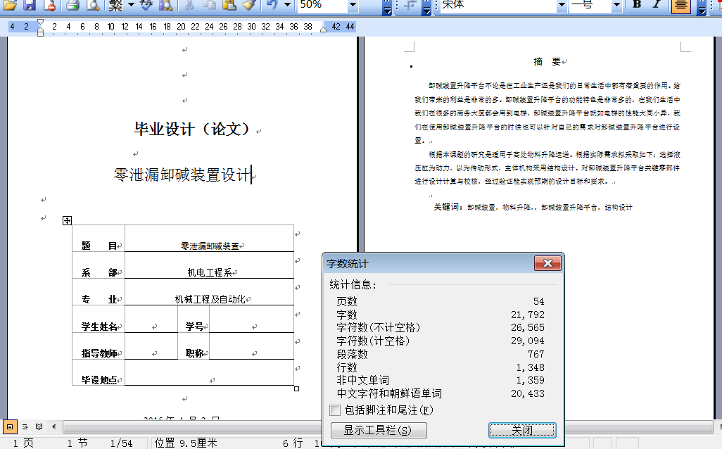This screenshot has height=449, width=722.
Task: Click the grayed drawing toolbar icon
Action: (410, 5)
